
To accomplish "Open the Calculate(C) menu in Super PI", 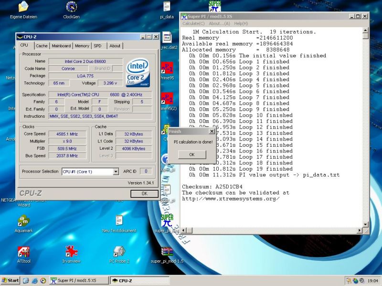I will click(193, 23).
